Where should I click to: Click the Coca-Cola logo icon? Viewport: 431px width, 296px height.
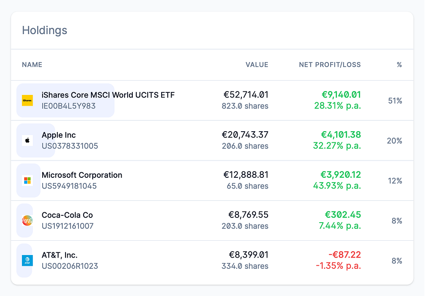27,220
